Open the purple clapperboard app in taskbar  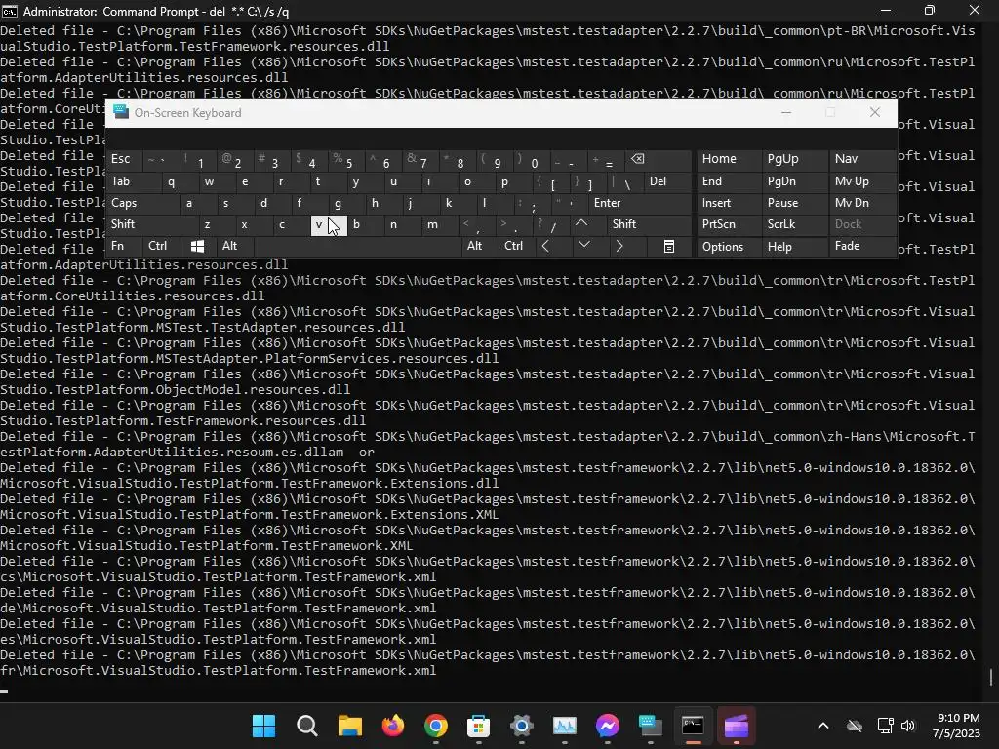point(736,726)
